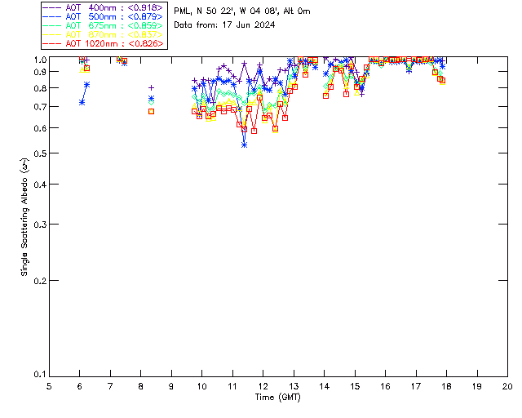Click the y-axis tick label 0.6
The width and height of the screenshot is (522, 418).
[40, 128]
